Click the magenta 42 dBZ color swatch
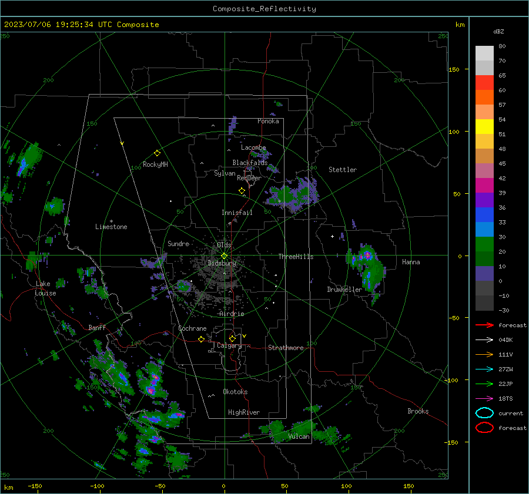 click(x=484, y=186)
